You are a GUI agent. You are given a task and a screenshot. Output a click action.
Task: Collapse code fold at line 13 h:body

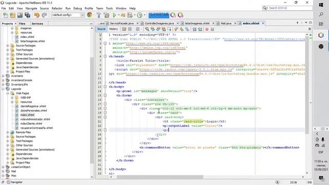(105, 87)
